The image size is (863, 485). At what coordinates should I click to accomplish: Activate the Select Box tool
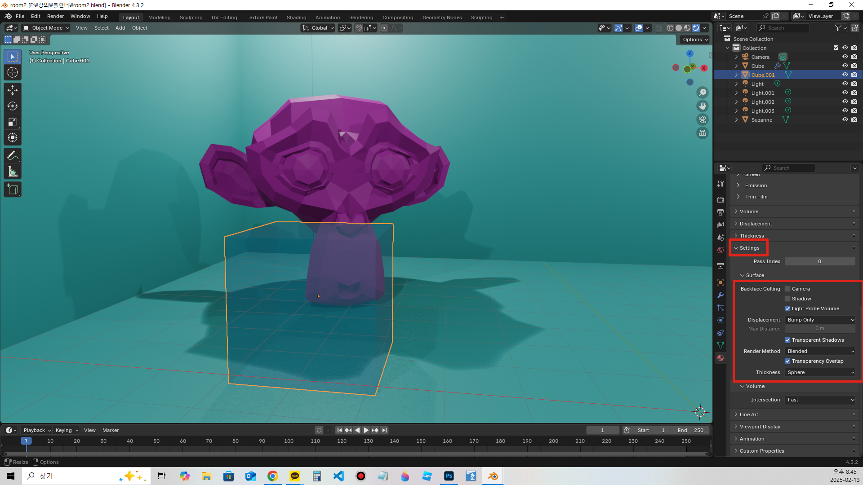click(13, 57)
